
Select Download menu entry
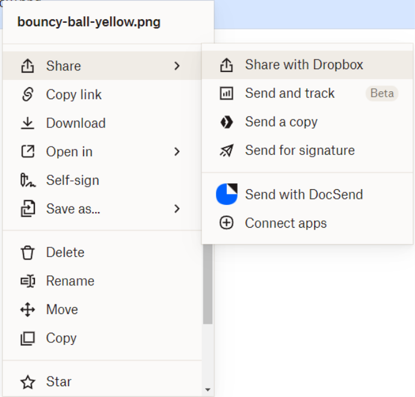102,123
